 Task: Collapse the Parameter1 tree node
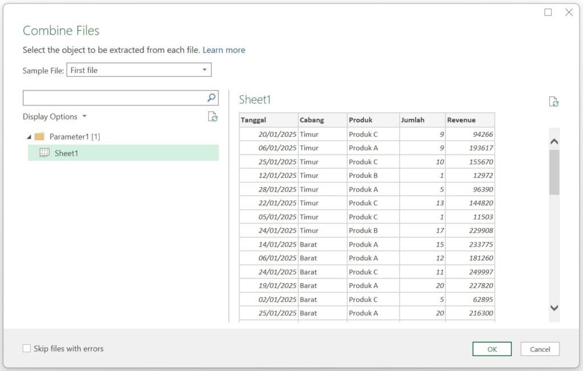click(x=29, y=137)
